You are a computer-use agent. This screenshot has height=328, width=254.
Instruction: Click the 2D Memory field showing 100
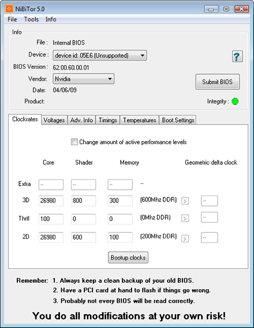click(120, 237)
